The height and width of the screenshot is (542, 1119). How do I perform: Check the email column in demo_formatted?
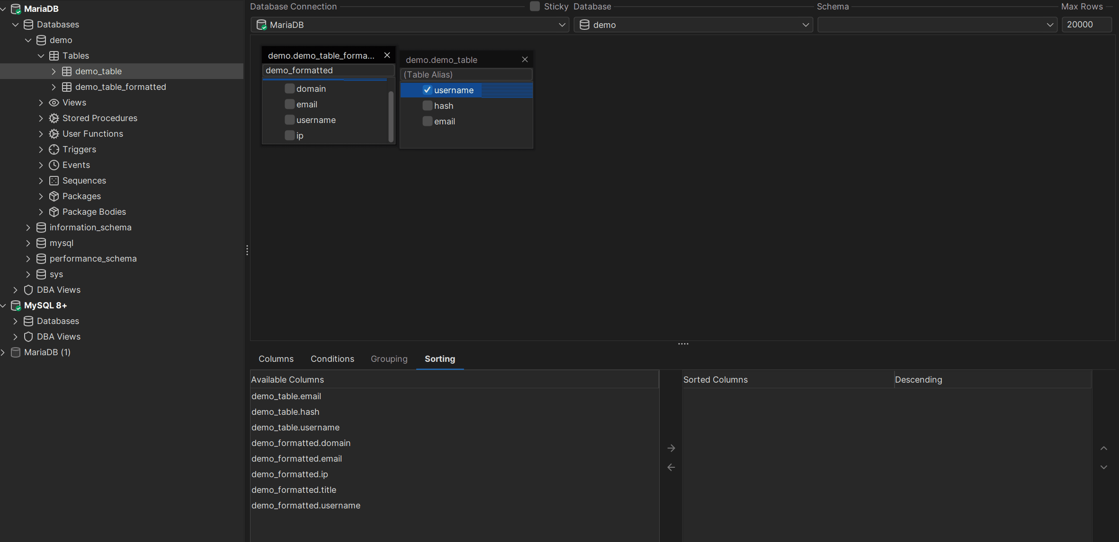(289, 104)
